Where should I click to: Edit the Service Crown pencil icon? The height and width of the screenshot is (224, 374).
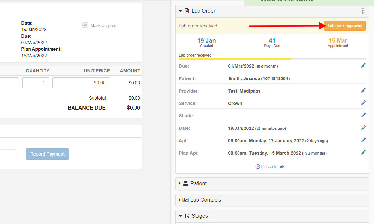(363, 103)
